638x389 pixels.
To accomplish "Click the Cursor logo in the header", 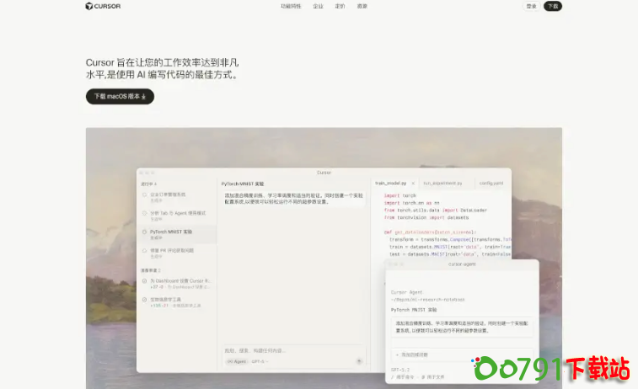I will 101,6.
